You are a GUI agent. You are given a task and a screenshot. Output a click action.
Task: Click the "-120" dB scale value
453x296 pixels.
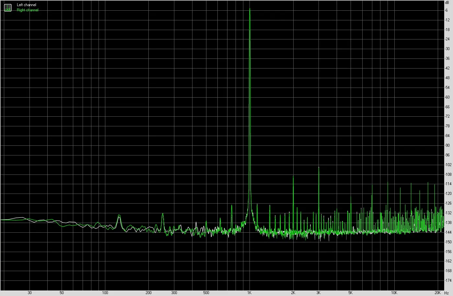click(448, 194)
